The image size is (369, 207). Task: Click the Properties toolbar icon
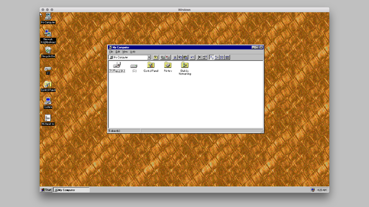204,57
